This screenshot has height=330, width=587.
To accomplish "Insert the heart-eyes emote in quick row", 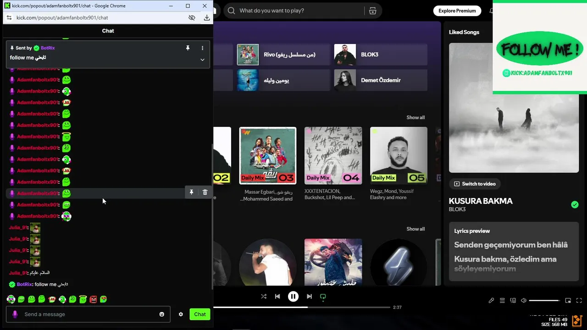I will point(104,299).
